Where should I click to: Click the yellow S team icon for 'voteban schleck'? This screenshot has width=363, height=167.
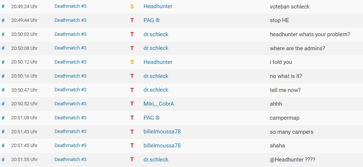point(132,7)
